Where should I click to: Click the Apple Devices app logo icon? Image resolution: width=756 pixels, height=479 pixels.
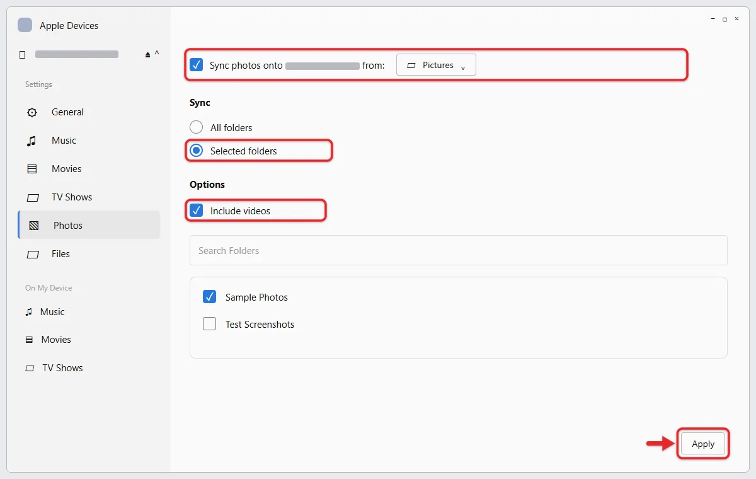pos(25,25)
